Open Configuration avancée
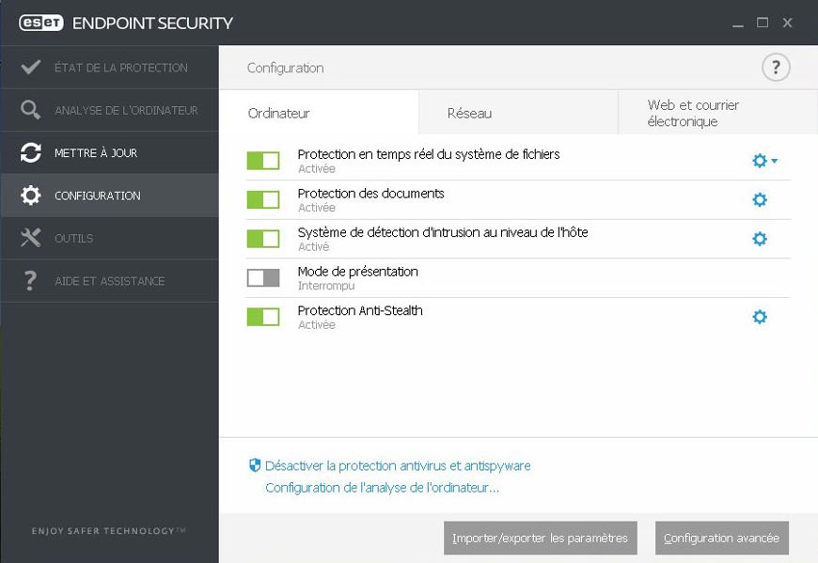Viewport: 818px width, 563px height. [x=722, y=539]
